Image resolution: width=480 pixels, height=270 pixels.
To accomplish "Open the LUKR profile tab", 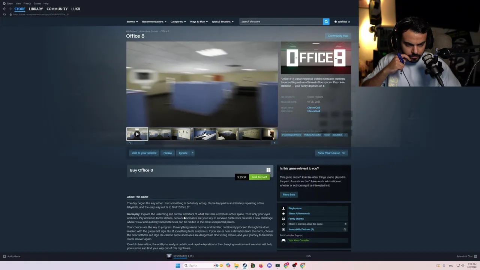I will tap(76, 9).
